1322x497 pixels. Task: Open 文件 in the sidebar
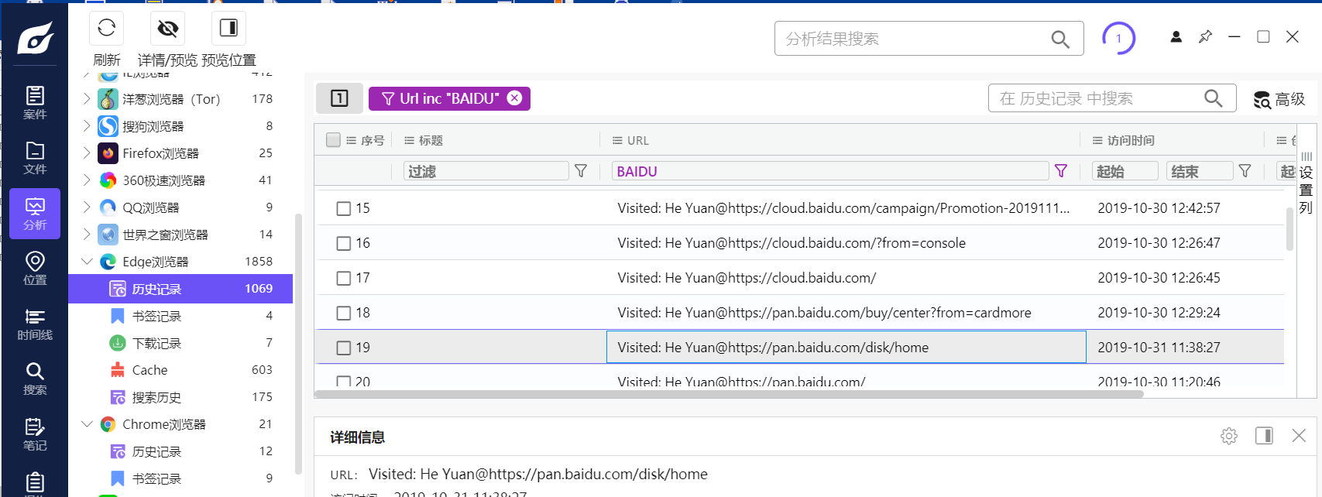[x=35, y=158]
